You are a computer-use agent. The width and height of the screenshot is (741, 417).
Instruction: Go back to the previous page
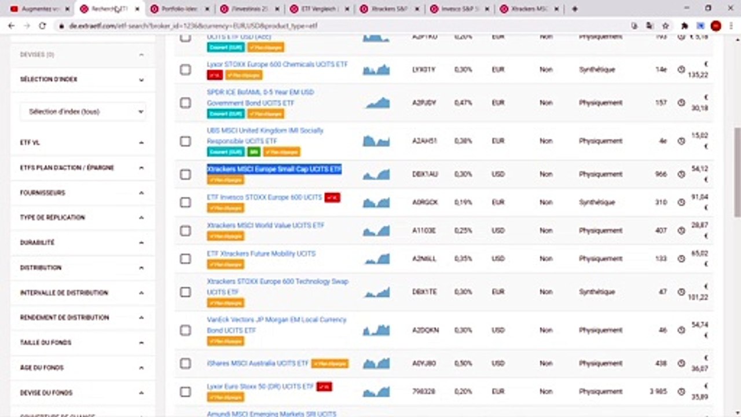coord(12,26)
